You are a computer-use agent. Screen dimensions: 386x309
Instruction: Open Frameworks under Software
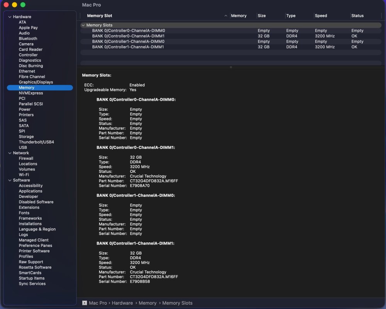coord(30,218)
